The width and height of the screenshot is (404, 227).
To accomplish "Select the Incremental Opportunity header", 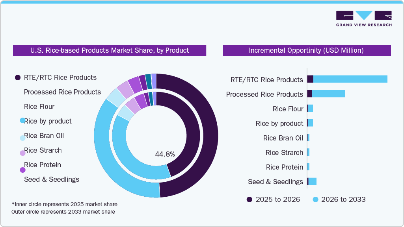I will coord(307,50).
